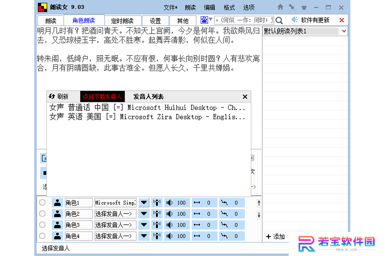
Task: Click the 角色4 name field
Action: click(78, 236)
